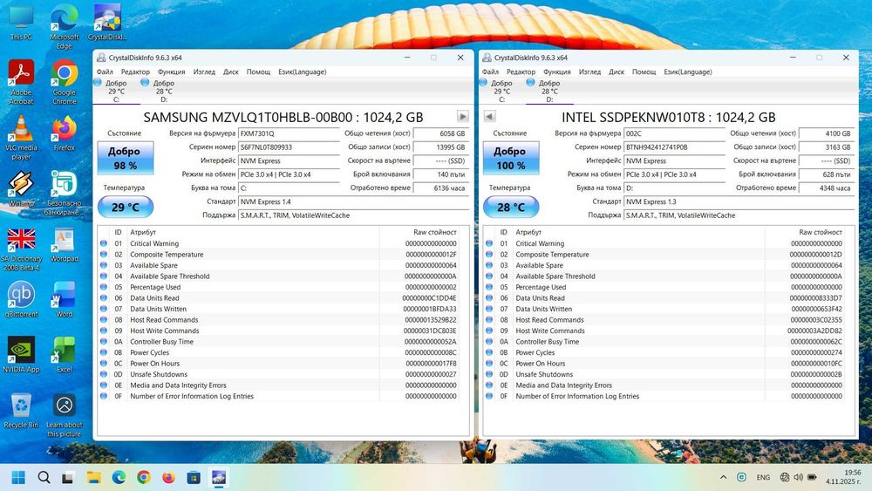This screenshot has width=872, height=491.
Task: Show hidden system tray icons
Action: pos(723,477)
